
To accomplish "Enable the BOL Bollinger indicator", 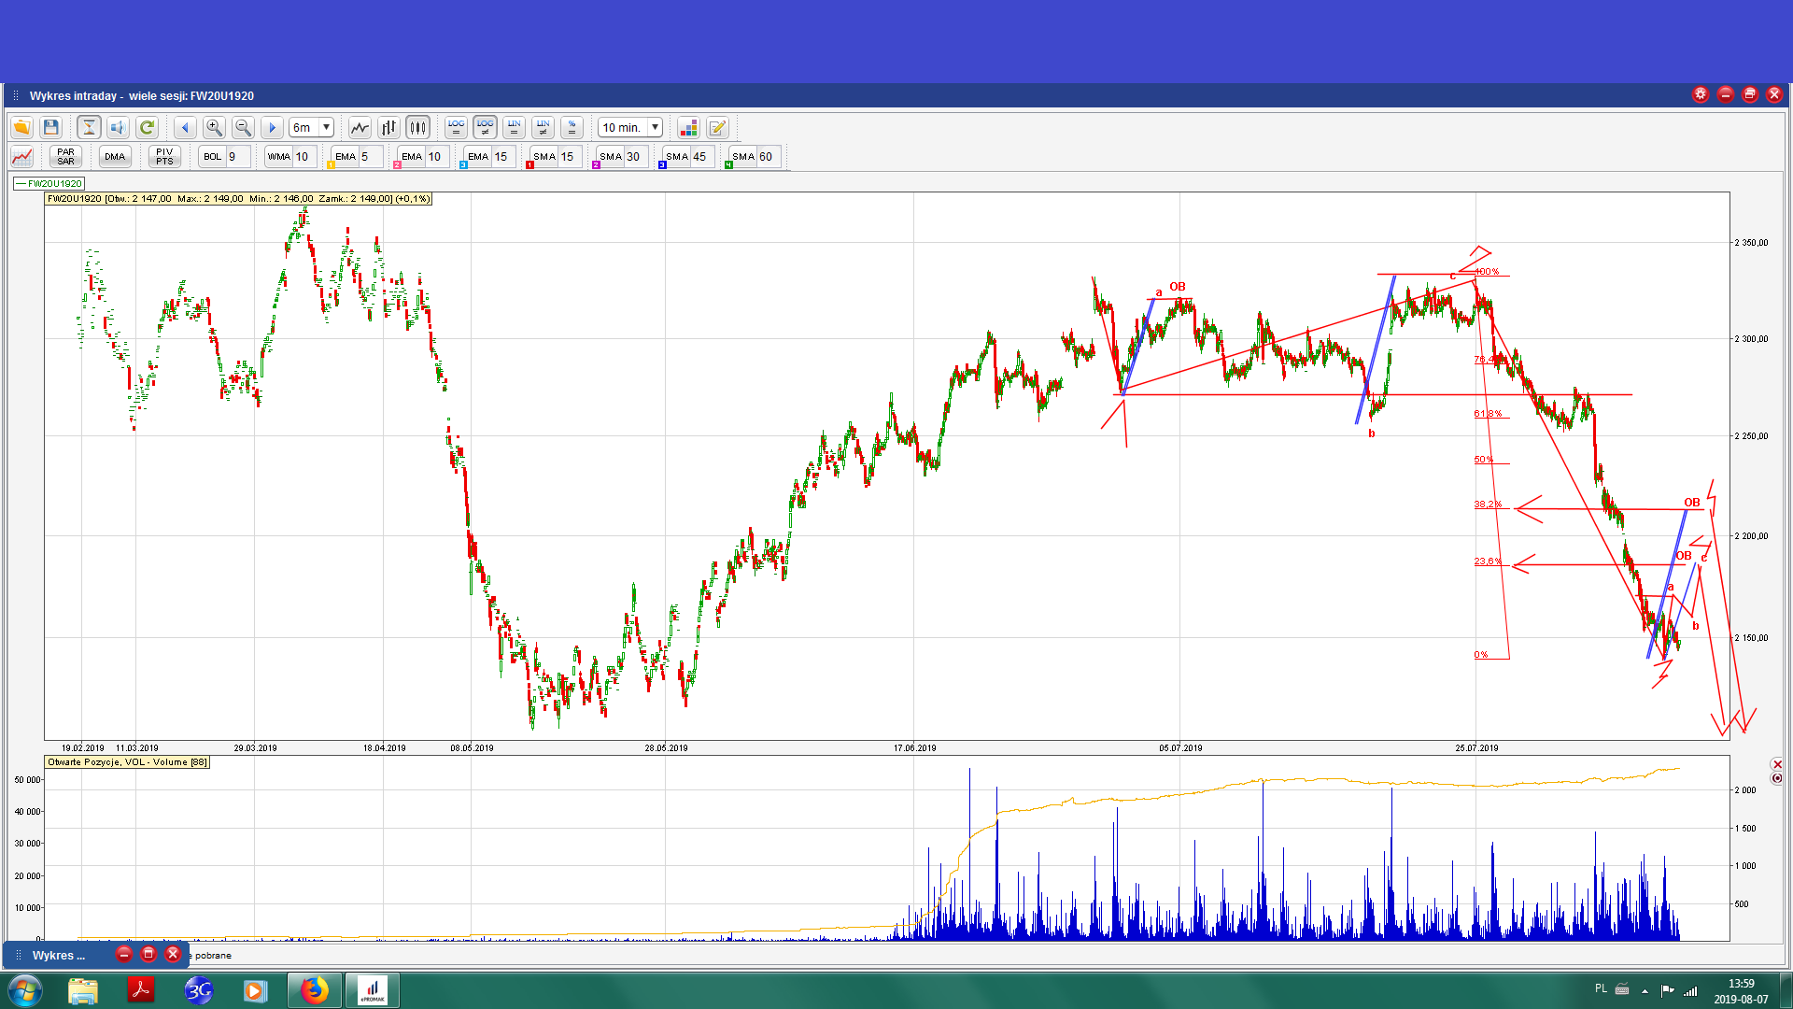I will (x=213, y=156).
